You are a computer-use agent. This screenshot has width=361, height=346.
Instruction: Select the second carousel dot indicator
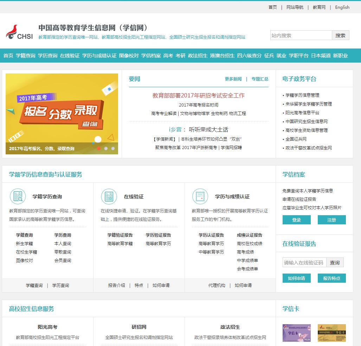[106, 148]
